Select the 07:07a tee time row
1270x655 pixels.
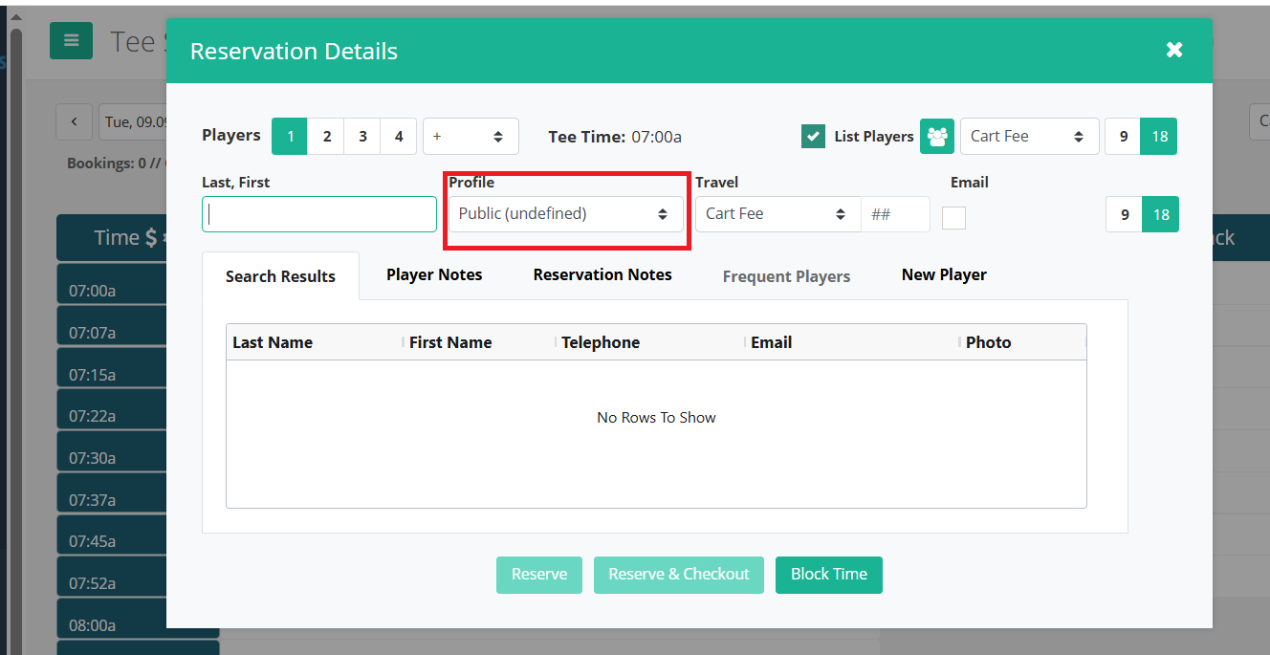point(112,326)
